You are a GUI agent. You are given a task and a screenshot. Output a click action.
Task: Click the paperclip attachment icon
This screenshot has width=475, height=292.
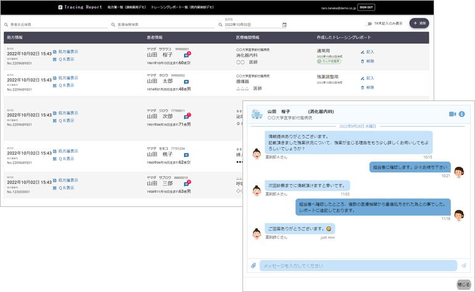click(x=254, y=266)
